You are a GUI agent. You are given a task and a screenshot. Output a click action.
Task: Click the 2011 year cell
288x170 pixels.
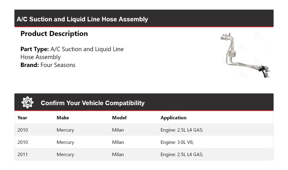tap(22, 155)
